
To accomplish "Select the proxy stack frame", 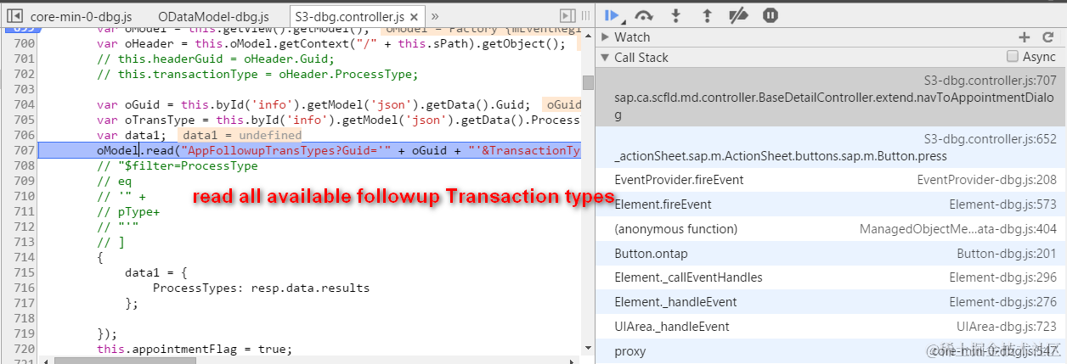I will coord(830,351).
